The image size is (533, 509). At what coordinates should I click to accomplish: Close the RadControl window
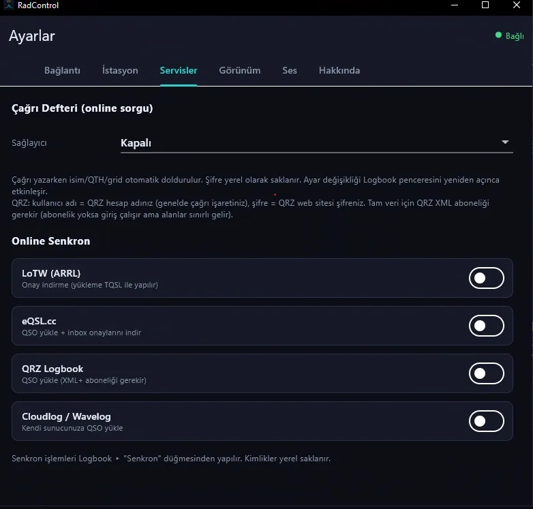pyautogui.click(x=517, y=5)
